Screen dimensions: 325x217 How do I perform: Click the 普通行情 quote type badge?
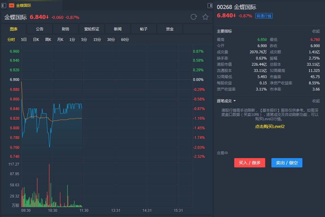coord(264,16)
